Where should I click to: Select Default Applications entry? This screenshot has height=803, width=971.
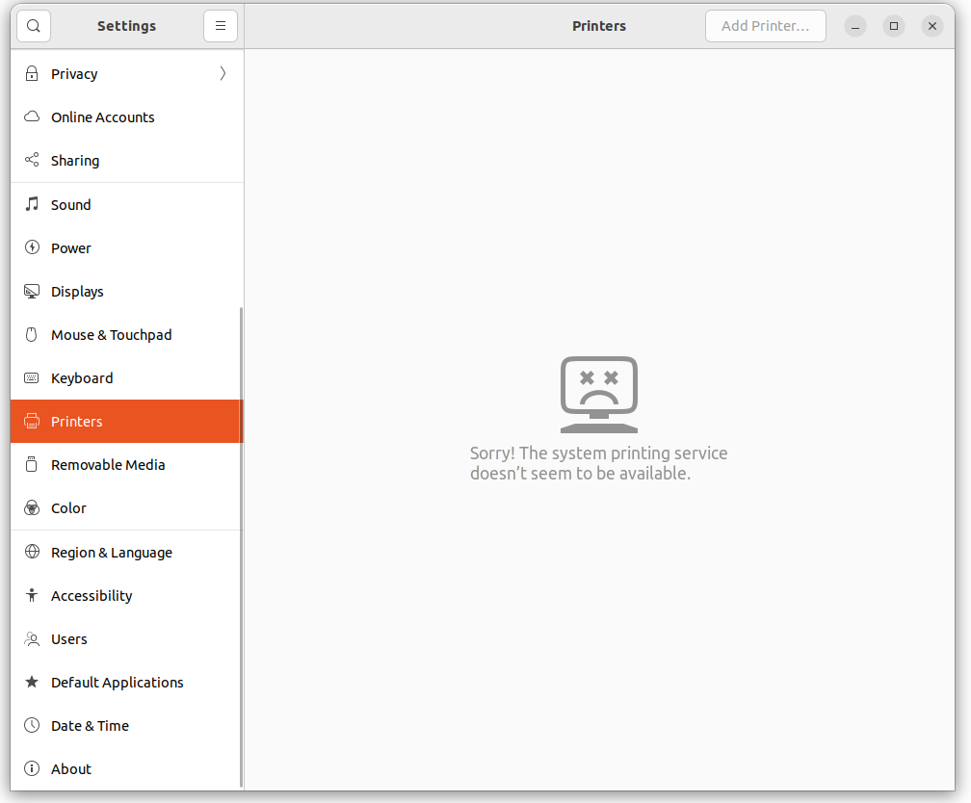[x=127, y=683]
